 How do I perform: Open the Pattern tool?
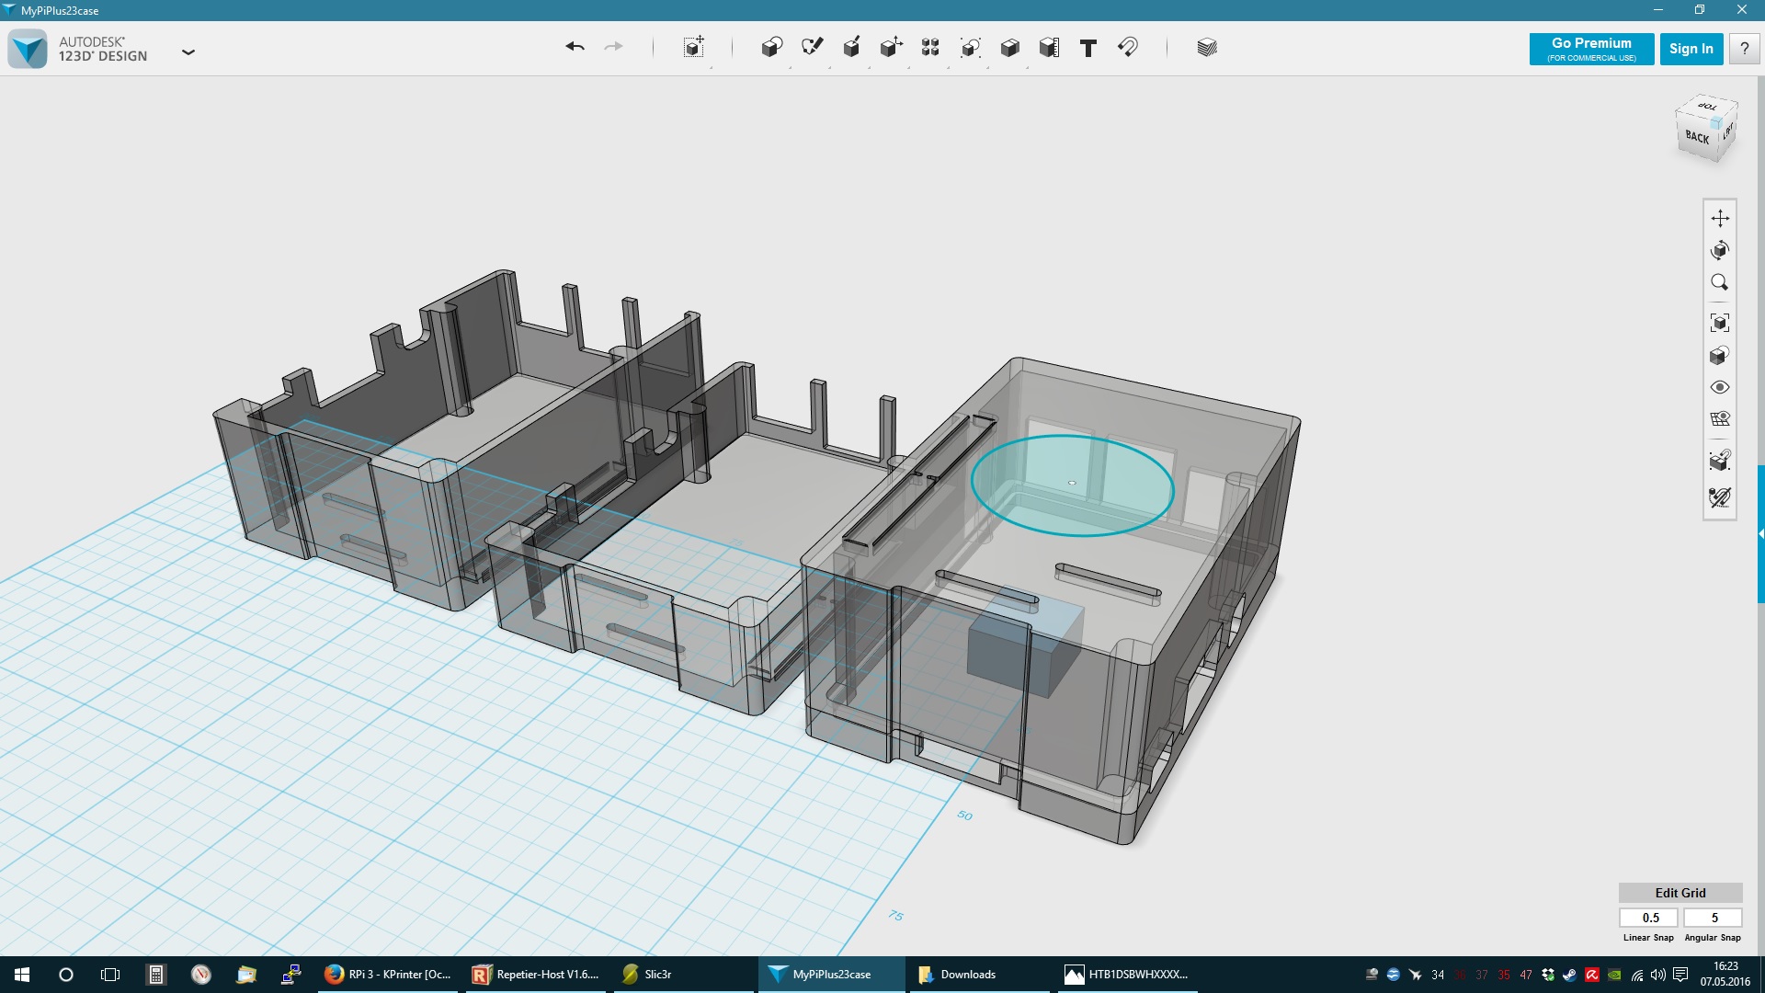pyautogui.click(x=930, y=47)
